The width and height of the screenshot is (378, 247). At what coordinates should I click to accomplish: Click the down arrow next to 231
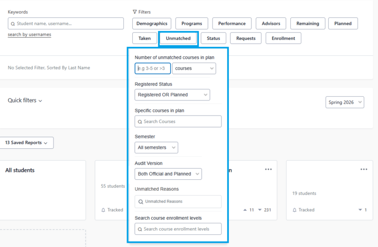click(260, 210)
